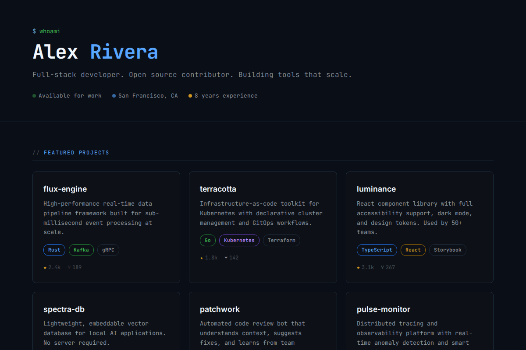Click the luminance description text
The height and width of the screenshot is (350, 526).
(x=415, y=218)
